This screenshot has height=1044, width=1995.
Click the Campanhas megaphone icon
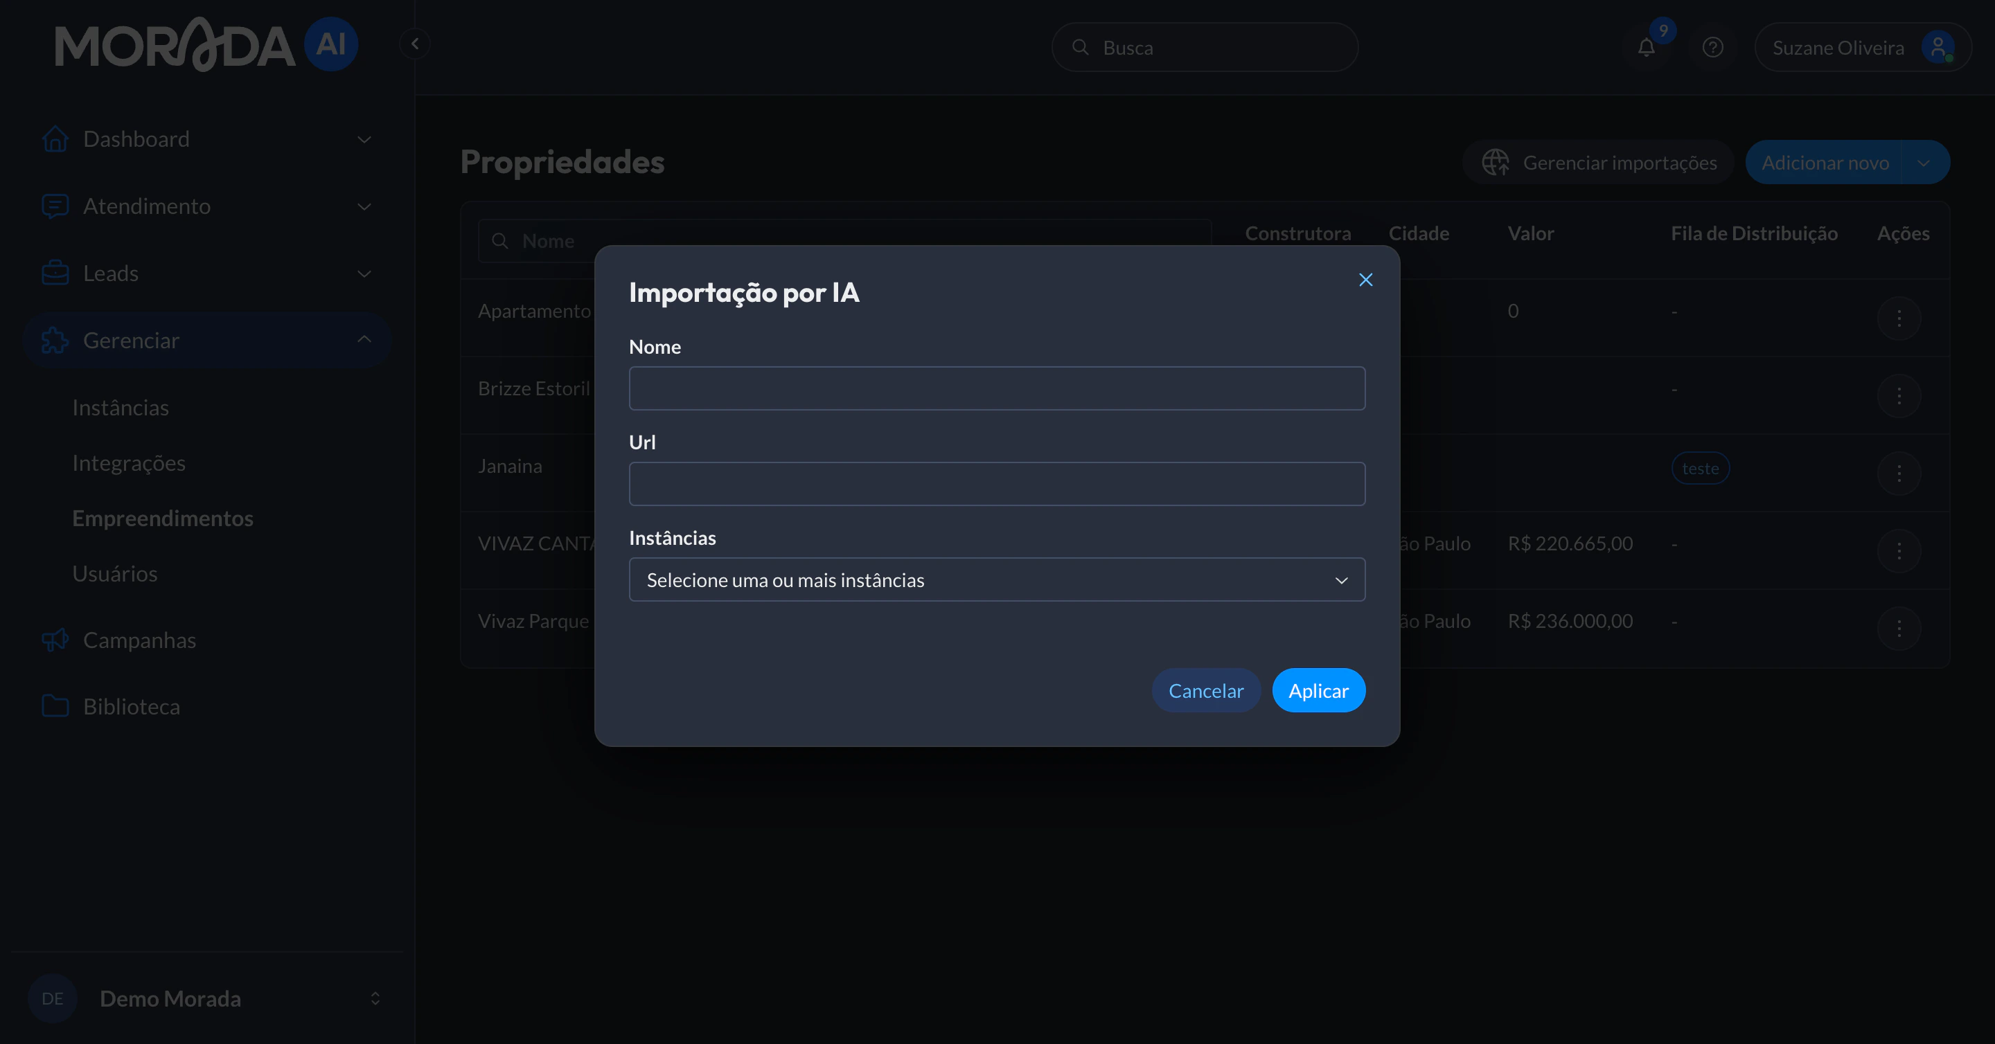(55, 640)
